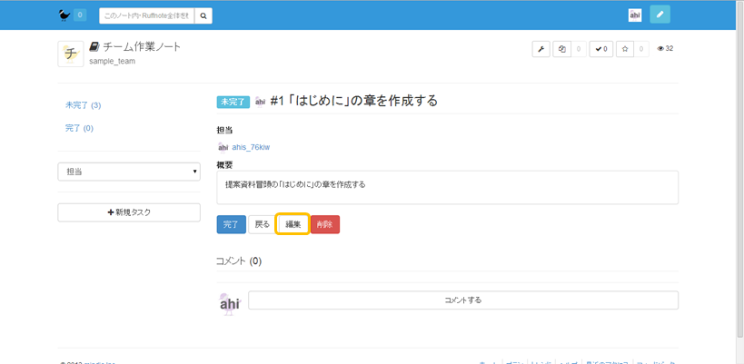Show 未完了 (3) incomplete tasks

(83, 105)
